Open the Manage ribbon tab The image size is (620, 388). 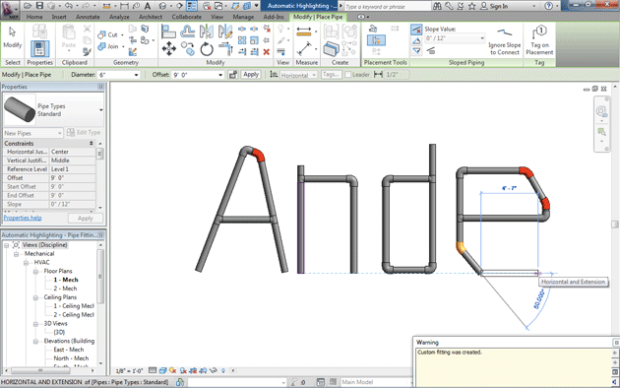coord(243,17)
